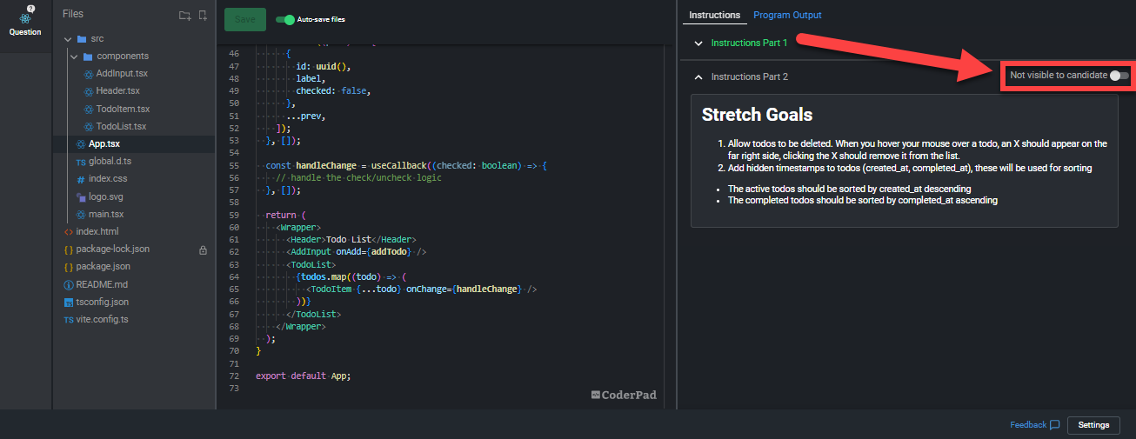Viewport: 1136px width, 439px height.
Task: Click the Feedback speech bubble icon
Action: click(1054, 425)
